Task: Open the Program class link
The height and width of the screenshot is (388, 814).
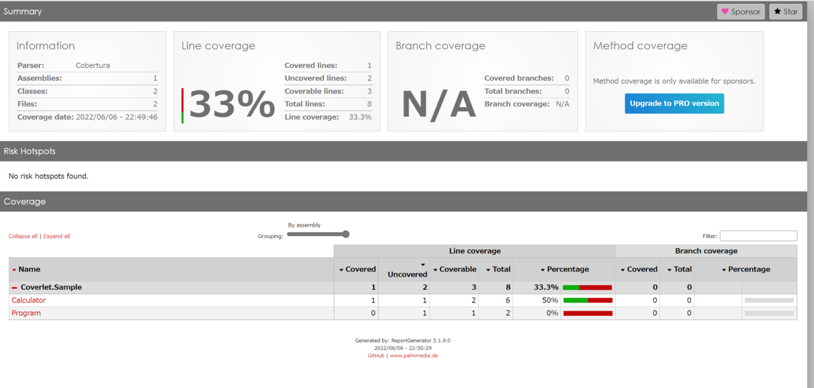Action: tap(26, 313)
